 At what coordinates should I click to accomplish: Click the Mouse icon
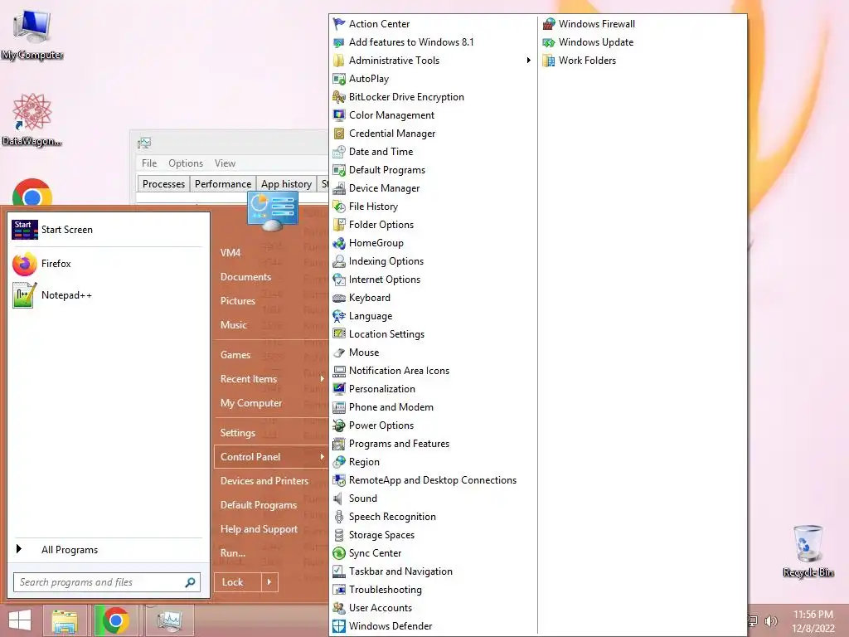coord(339,353)
